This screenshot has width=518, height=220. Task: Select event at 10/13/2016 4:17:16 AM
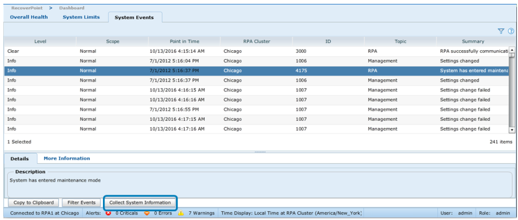tap(256, 129)
